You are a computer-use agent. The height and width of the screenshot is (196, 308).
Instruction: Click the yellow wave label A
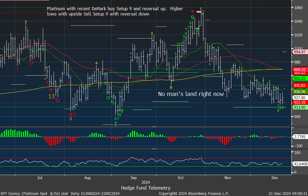[x=152, y=34]
